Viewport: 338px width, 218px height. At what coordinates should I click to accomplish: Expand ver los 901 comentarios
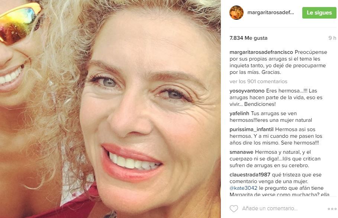(x=258, y=81)
